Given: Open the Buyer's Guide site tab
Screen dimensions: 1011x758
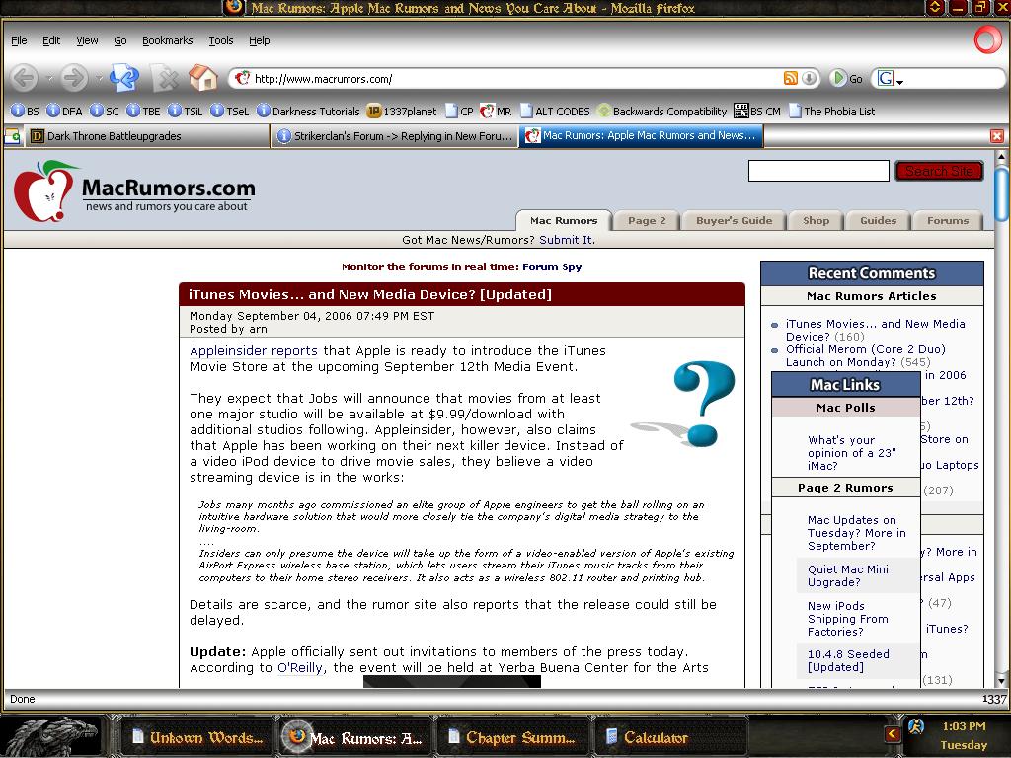Looking at the screenshot, I should point(734,220).
